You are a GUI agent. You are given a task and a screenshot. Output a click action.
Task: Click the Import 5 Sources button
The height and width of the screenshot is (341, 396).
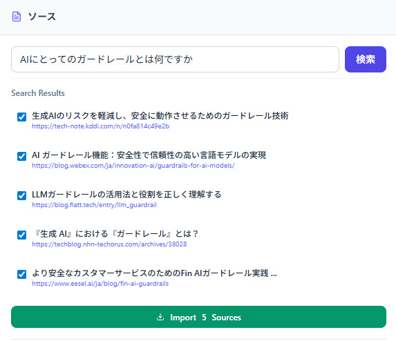(198, 317)
